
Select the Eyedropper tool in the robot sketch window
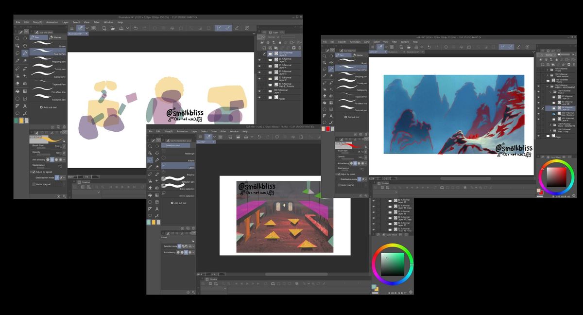(17, 61)
